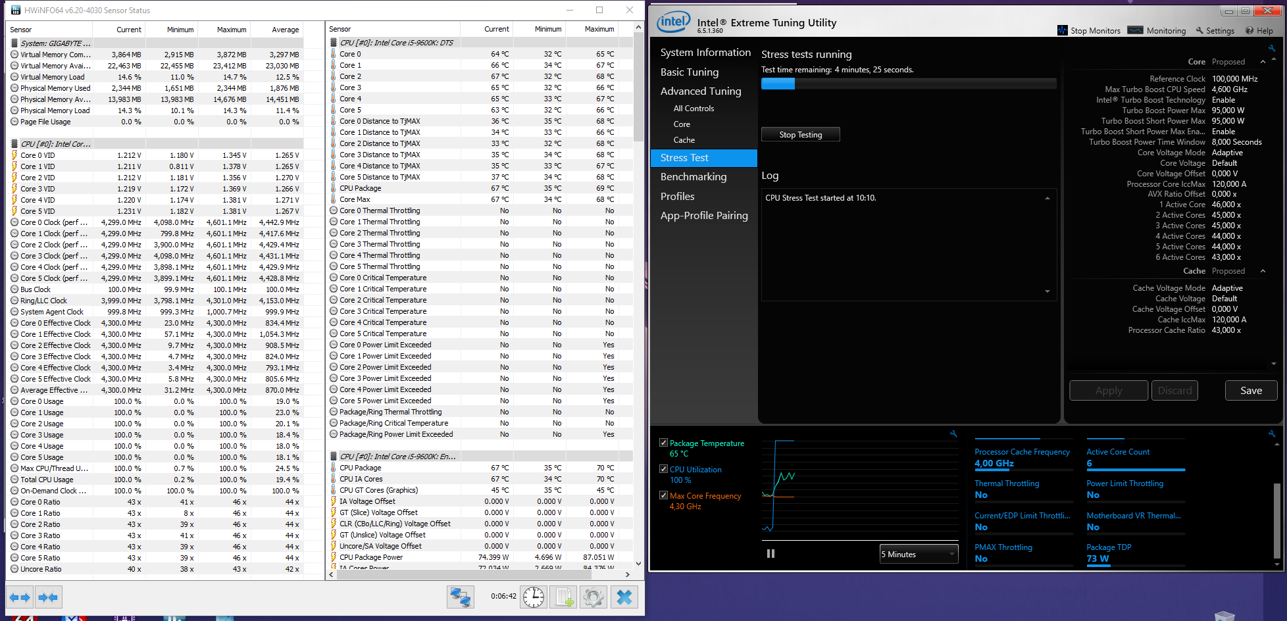1287x621 pixels.
Task: Click the Core 0 VID lightning bolt icon
Action: tap(14, 155)
